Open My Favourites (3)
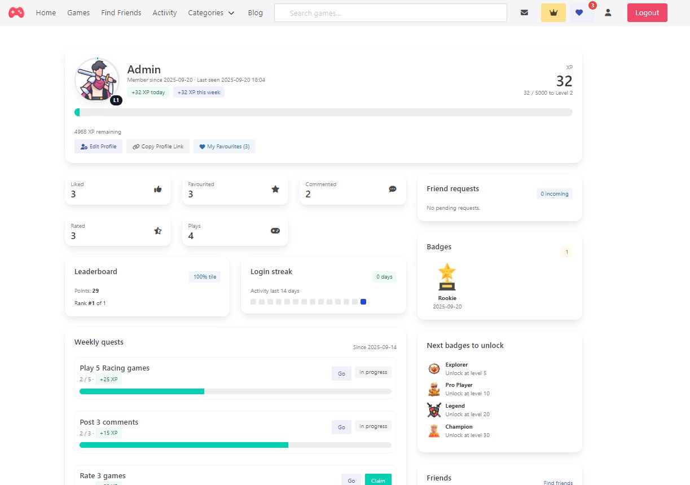Viewport: 690px width, 485px height. pos(225,147)
